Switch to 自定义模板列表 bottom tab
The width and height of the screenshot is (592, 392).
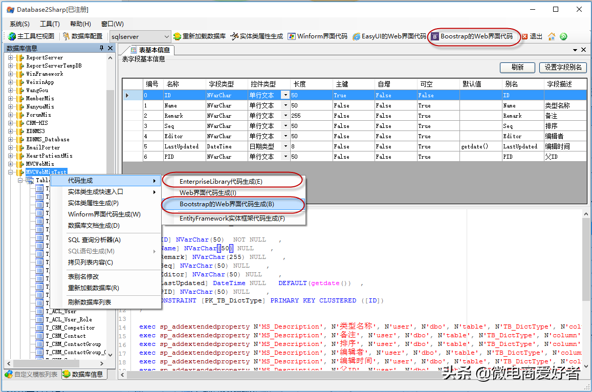[x=32, y=374]
